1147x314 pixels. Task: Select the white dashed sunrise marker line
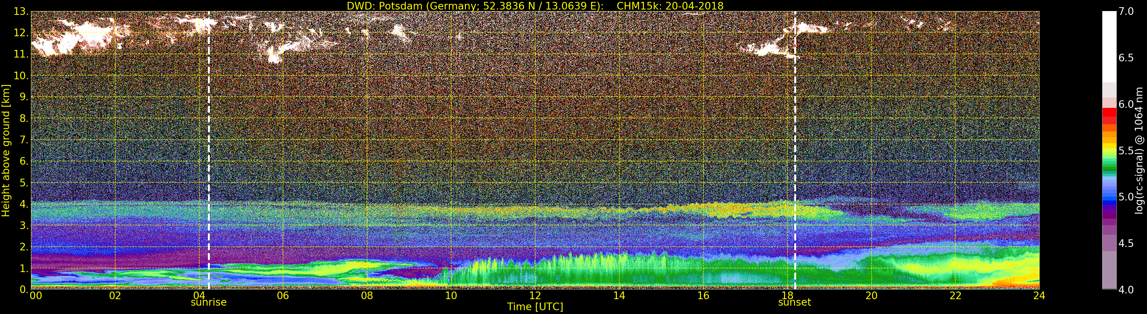pos(208,150)
